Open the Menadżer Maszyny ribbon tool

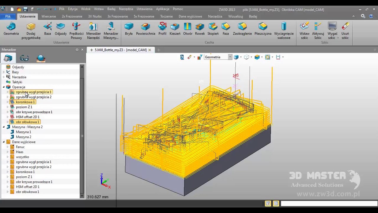[111, 31]
